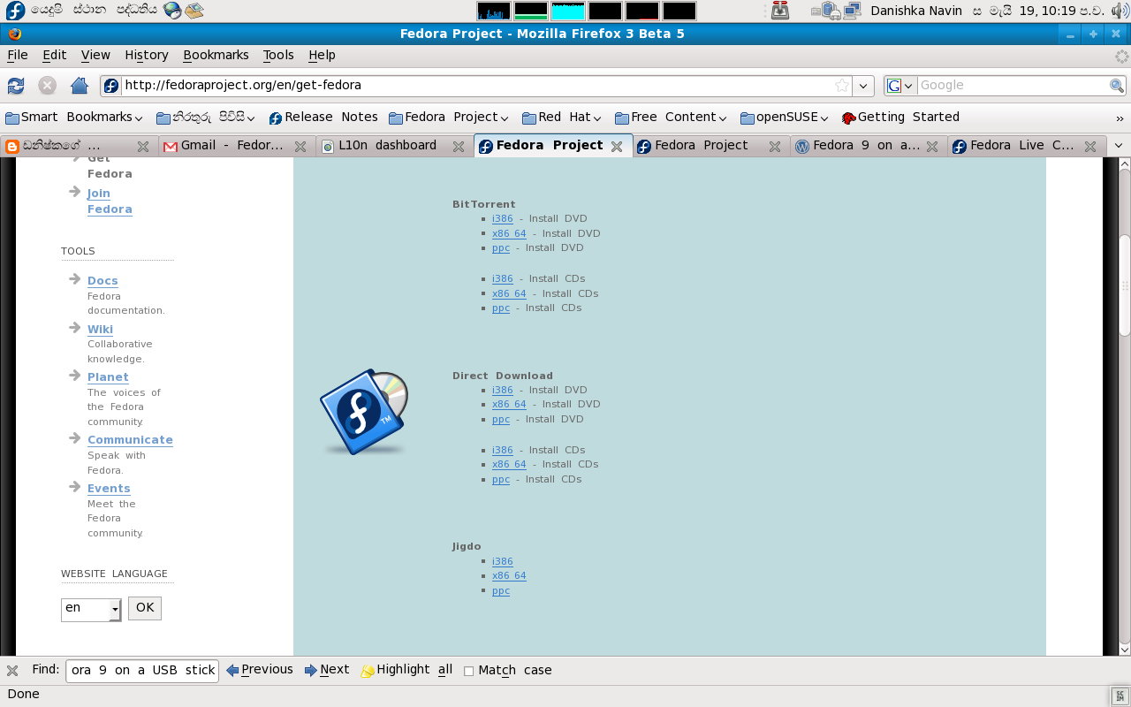The image size is (1131, 707).
Task: List all tabs dropdown arrow
Action: [1119, 146]
